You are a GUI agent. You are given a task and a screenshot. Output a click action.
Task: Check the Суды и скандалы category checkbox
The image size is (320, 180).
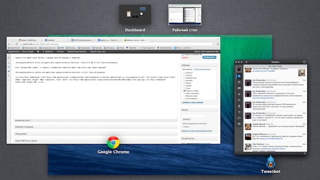[x=184, y=93]
